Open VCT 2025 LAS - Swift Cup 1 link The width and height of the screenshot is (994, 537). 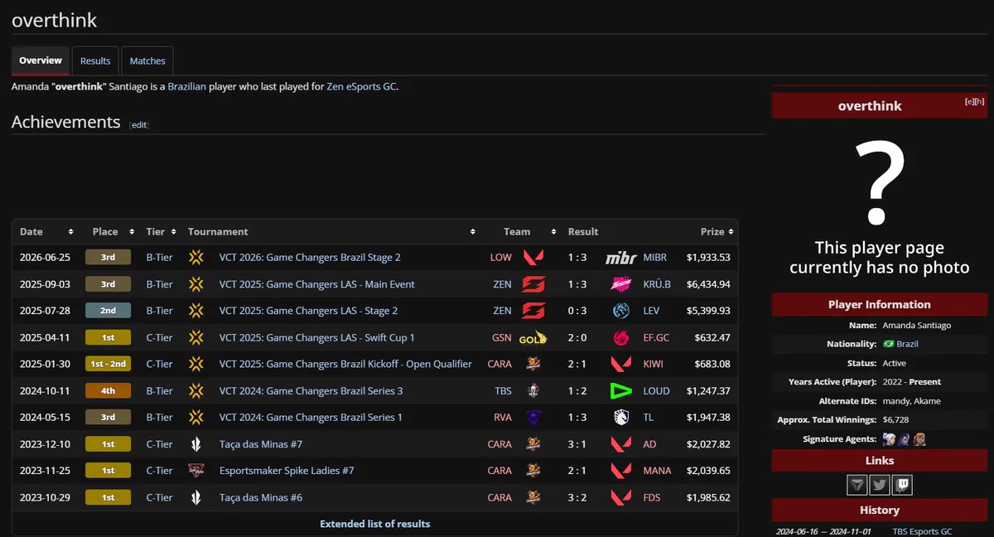tap(317, 337)
